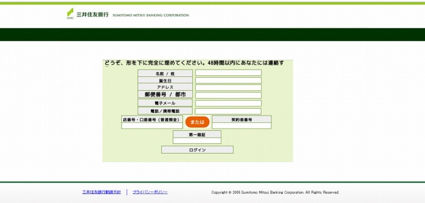Click the 郵便番号 / 都市 input field
Image resolution: width=425 pixels, height=203 pixels.
tap(228, 95)
